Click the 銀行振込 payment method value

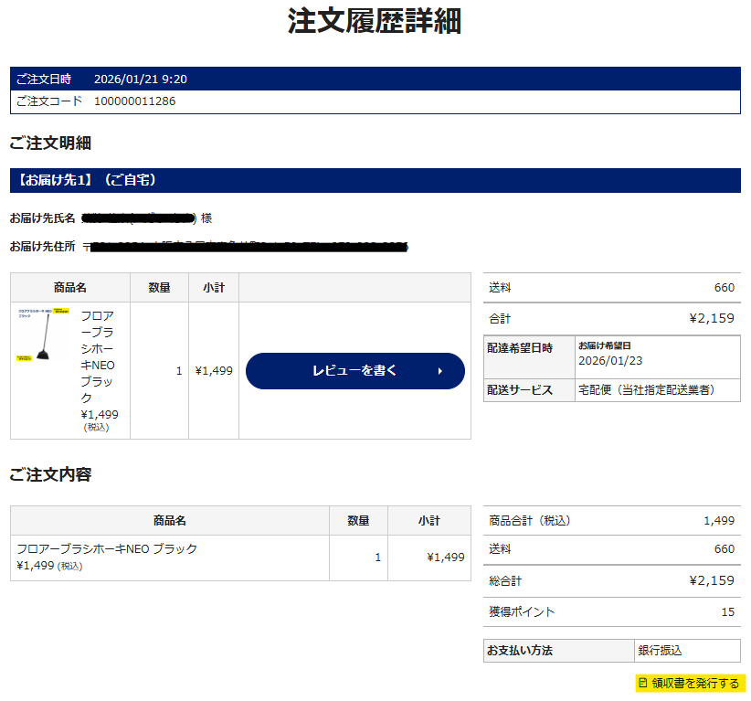(x=661, y=651)
